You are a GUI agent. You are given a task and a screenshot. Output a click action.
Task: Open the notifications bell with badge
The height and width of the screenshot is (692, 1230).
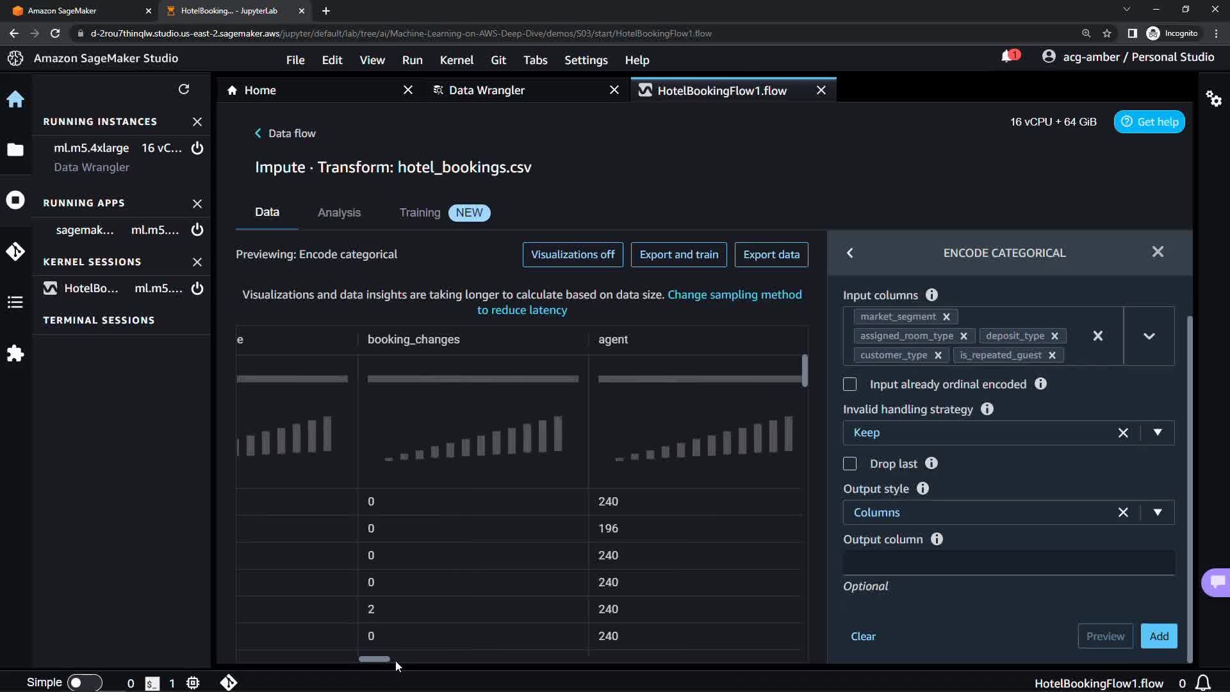click(1008, 57)
